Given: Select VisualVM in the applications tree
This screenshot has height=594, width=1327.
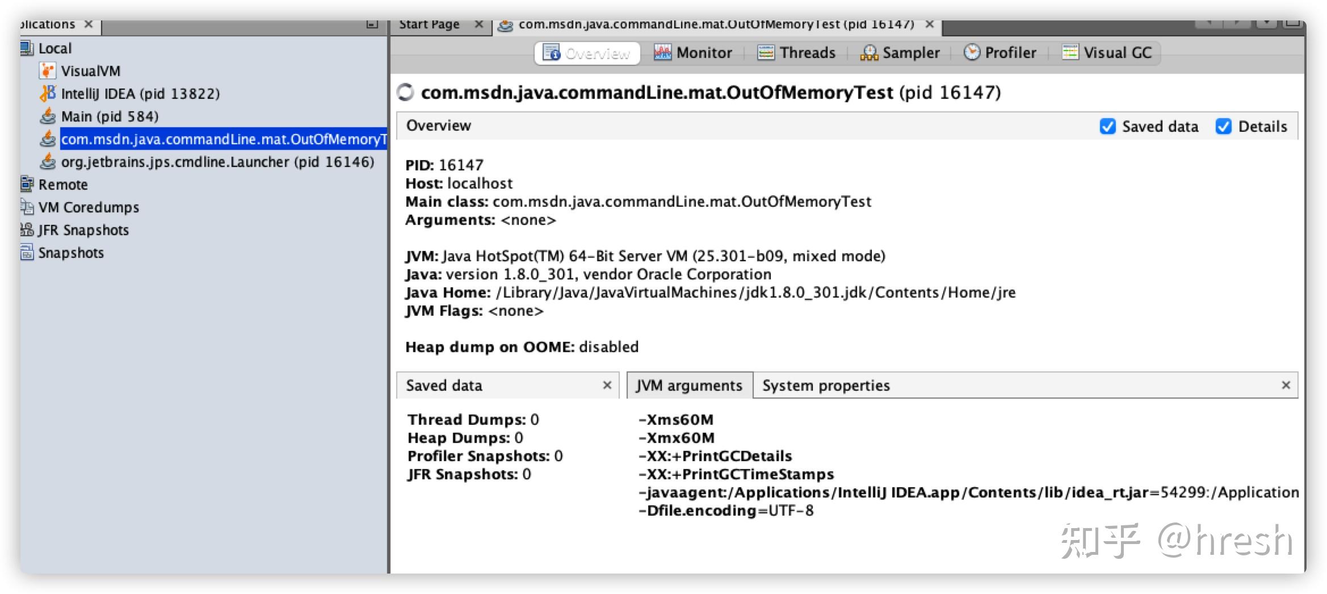Looking at the screenshot, I should [x=91, y=71].
